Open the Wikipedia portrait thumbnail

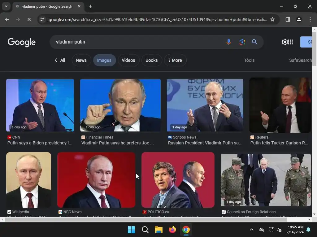point(29,180)
